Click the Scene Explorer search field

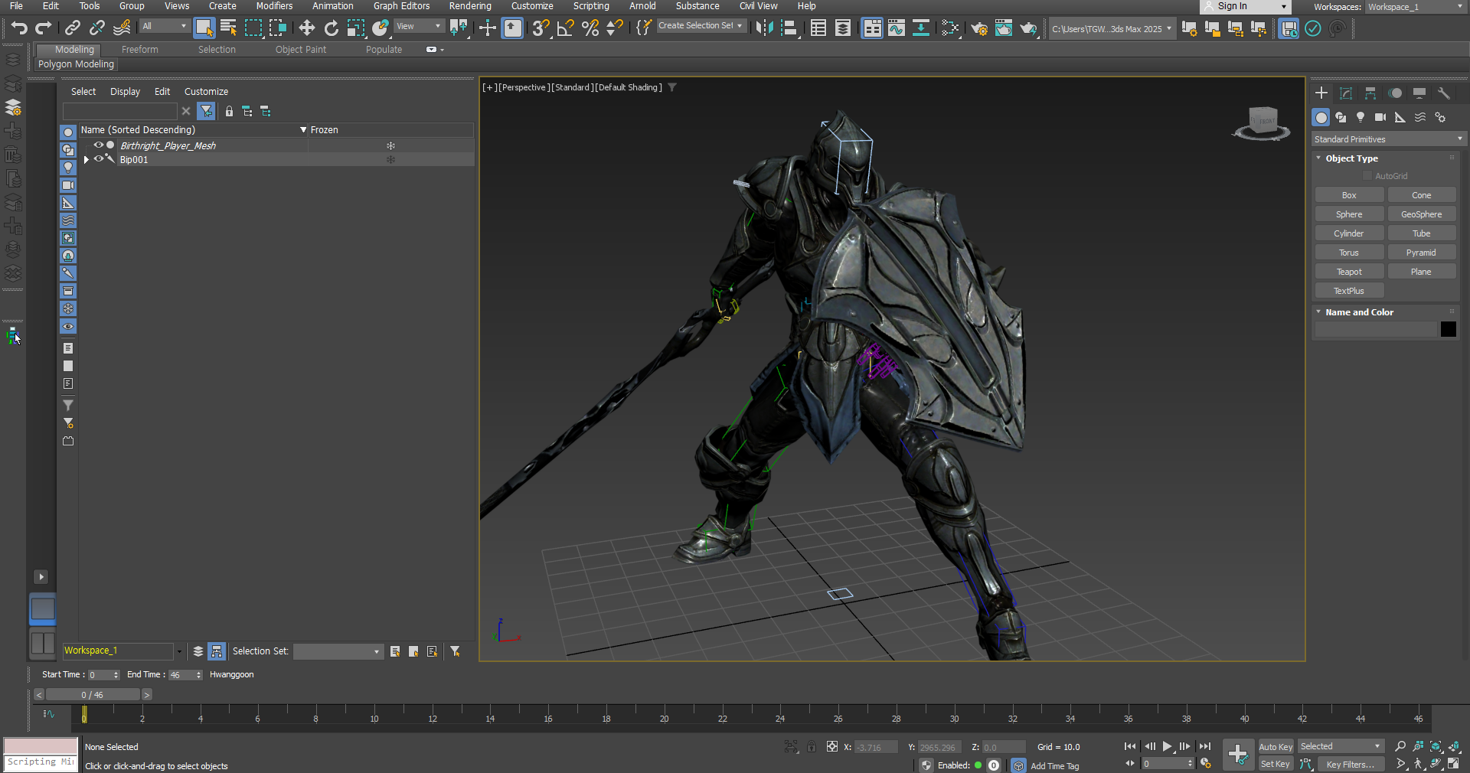click(x=120, y=112)
